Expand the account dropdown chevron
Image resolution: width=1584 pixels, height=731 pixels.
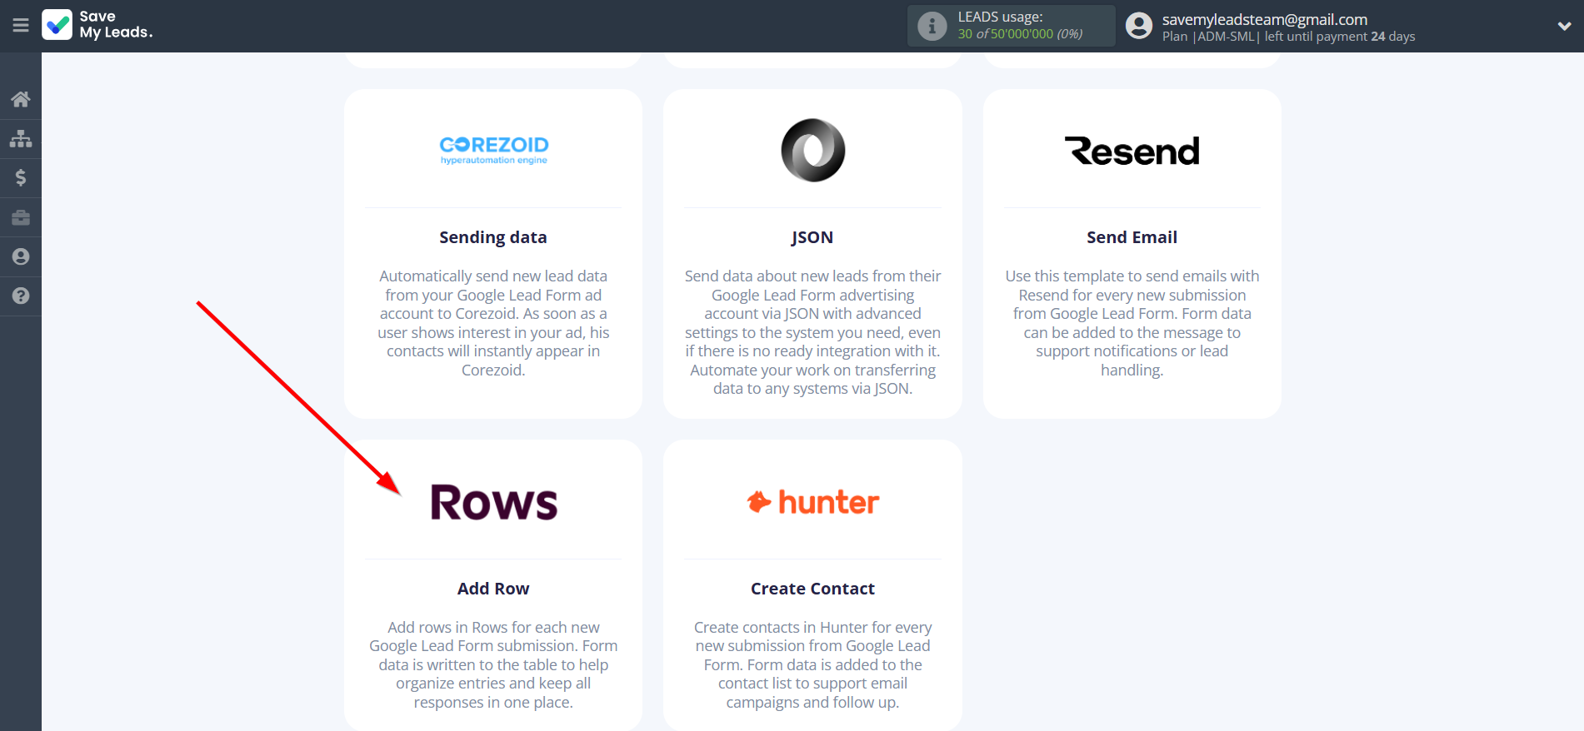1564,26
